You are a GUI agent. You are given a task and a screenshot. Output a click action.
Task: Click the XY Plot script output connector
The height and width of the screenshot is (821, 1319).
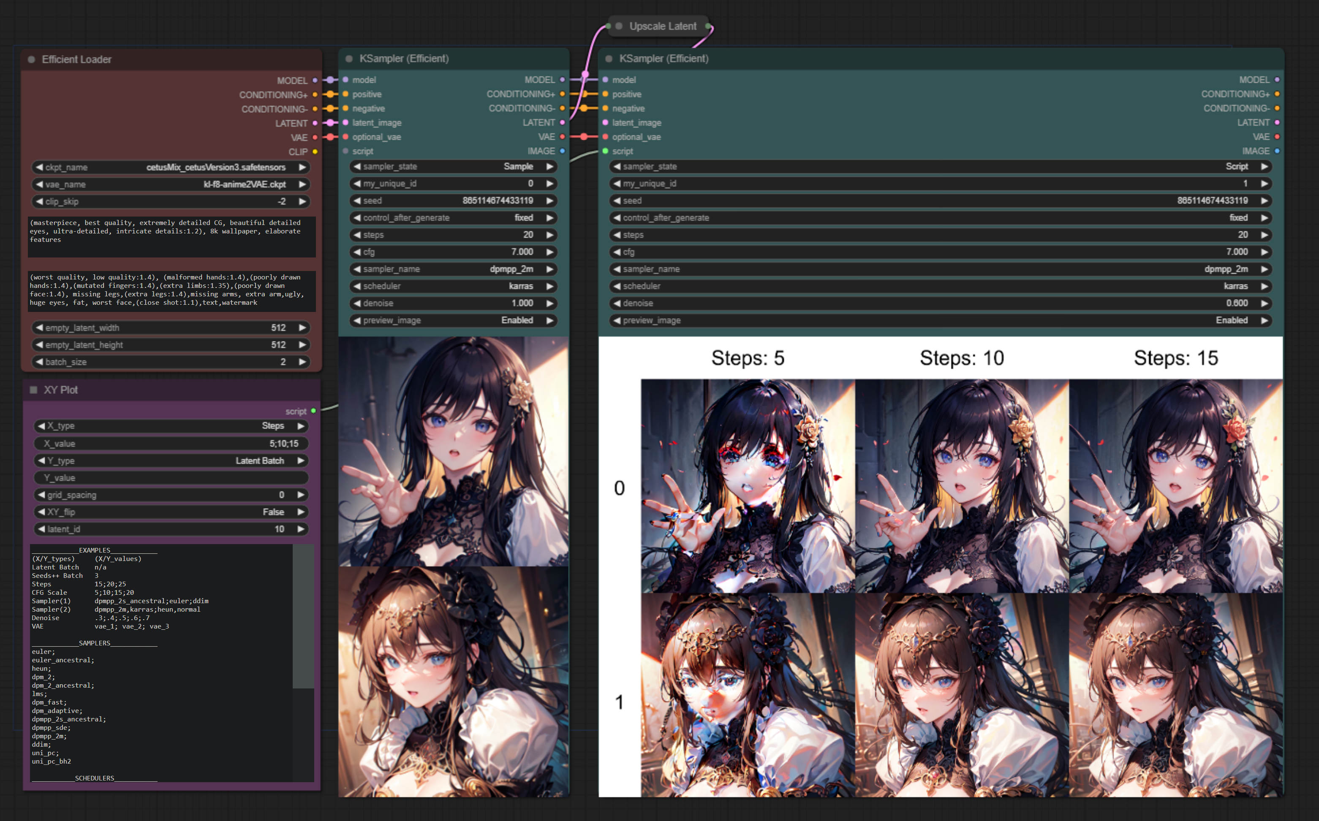313,411
